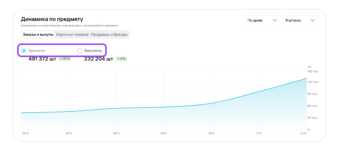Uncheck the Заказали checkbox
Image resolution: width=340 pixels, height=151 pixels.
[24, 51]
